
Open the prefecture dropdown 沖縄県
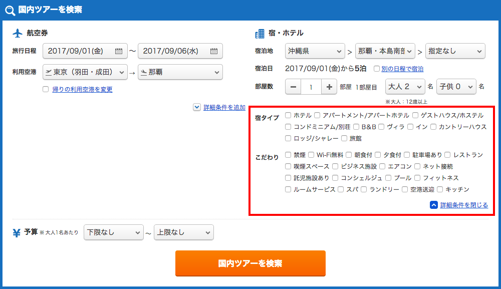tap(315, 51)
